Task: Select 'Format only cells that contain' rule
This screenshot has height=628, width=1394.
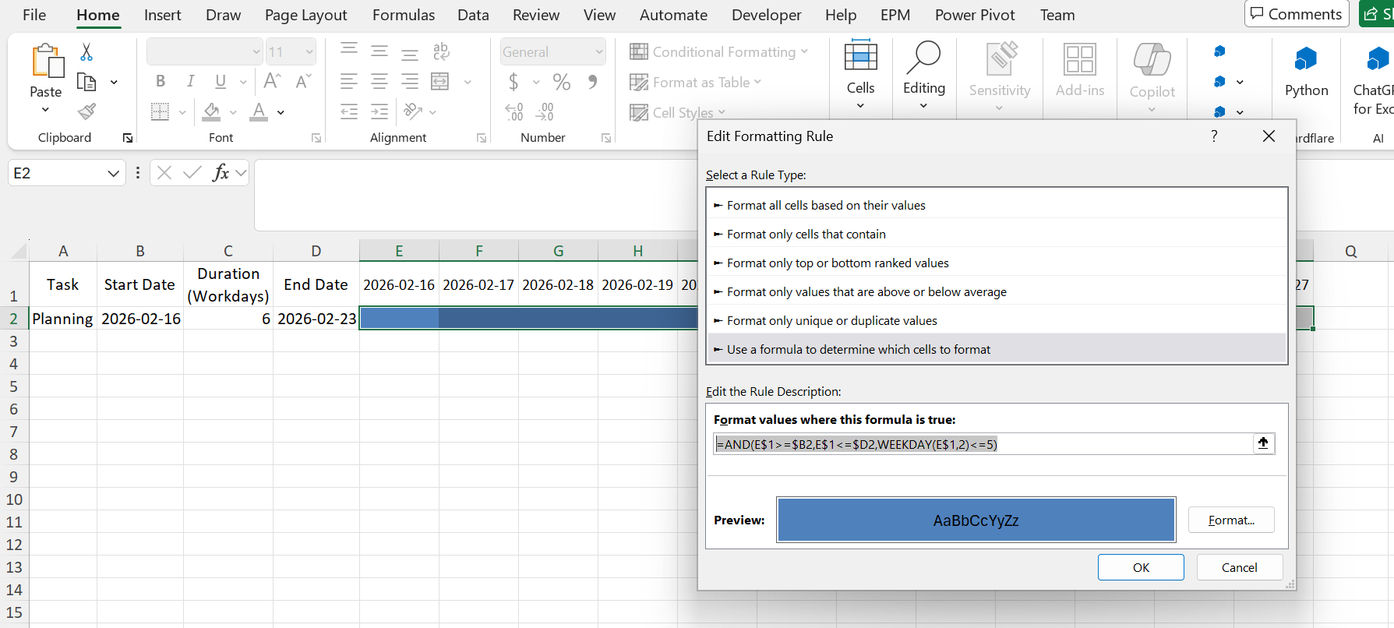Action: click(x=997, y=234)
